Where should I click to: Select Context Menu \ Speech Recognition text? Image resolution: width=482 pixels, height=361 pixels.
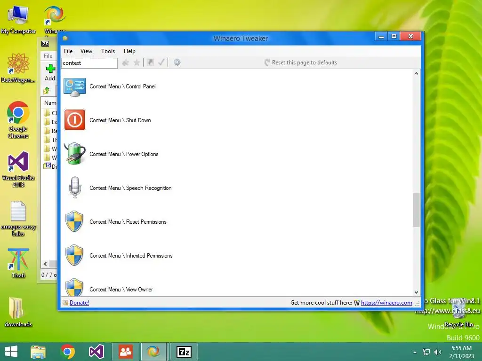[130, 188]
